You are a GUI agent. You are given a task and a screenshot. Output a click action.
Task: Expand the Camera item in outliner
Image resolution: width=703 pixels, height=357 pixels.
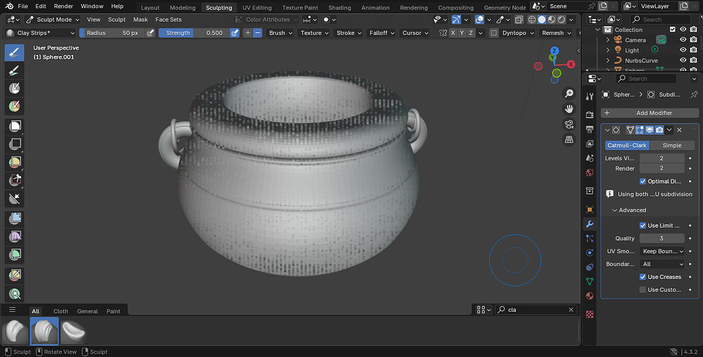tap(608, 40)
